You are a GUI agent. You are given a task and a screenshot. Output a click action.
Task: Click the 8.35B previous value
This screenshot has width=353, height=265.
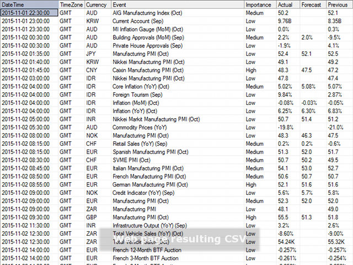[x=335, y=21]
